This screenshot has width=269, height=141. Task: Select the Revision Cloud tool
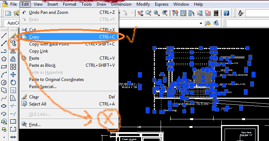(x=4, y=90)
